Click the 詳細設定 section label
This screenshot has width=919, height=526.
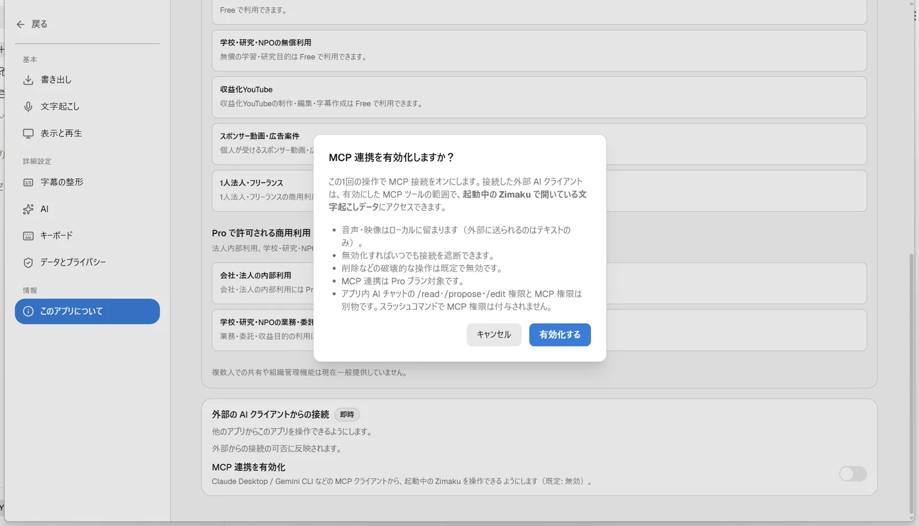37,162
